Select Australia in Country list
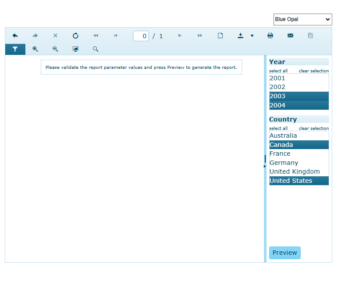The image size is (337, 289). tap(299, 136)
